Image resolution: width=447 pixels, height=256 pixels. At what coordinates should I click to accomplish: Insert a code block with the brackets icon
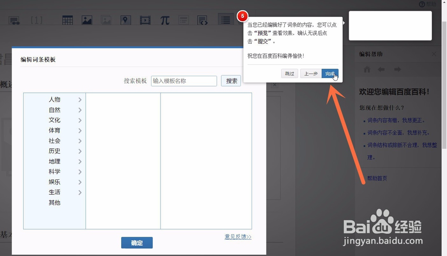(x=202, y=20)
